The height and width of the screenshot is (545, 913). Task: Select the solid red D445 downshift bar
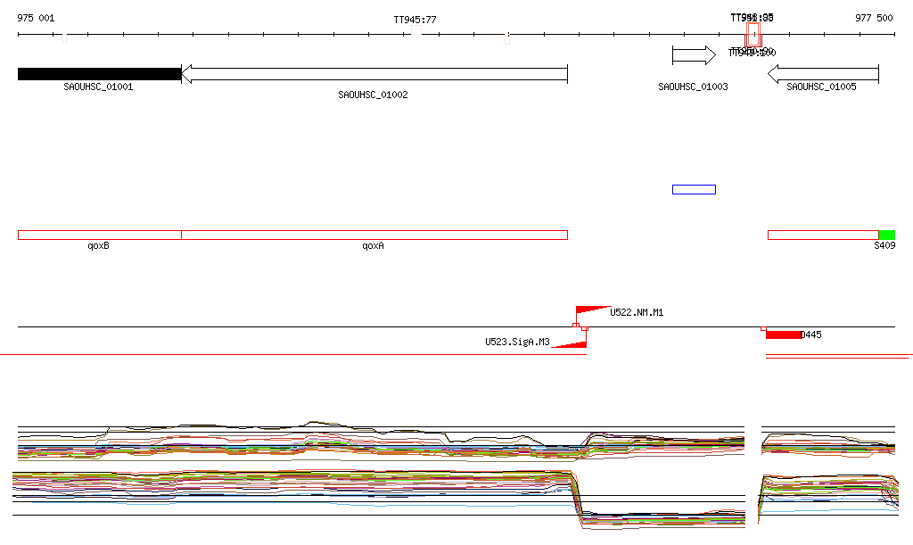(x=783, y=334)
